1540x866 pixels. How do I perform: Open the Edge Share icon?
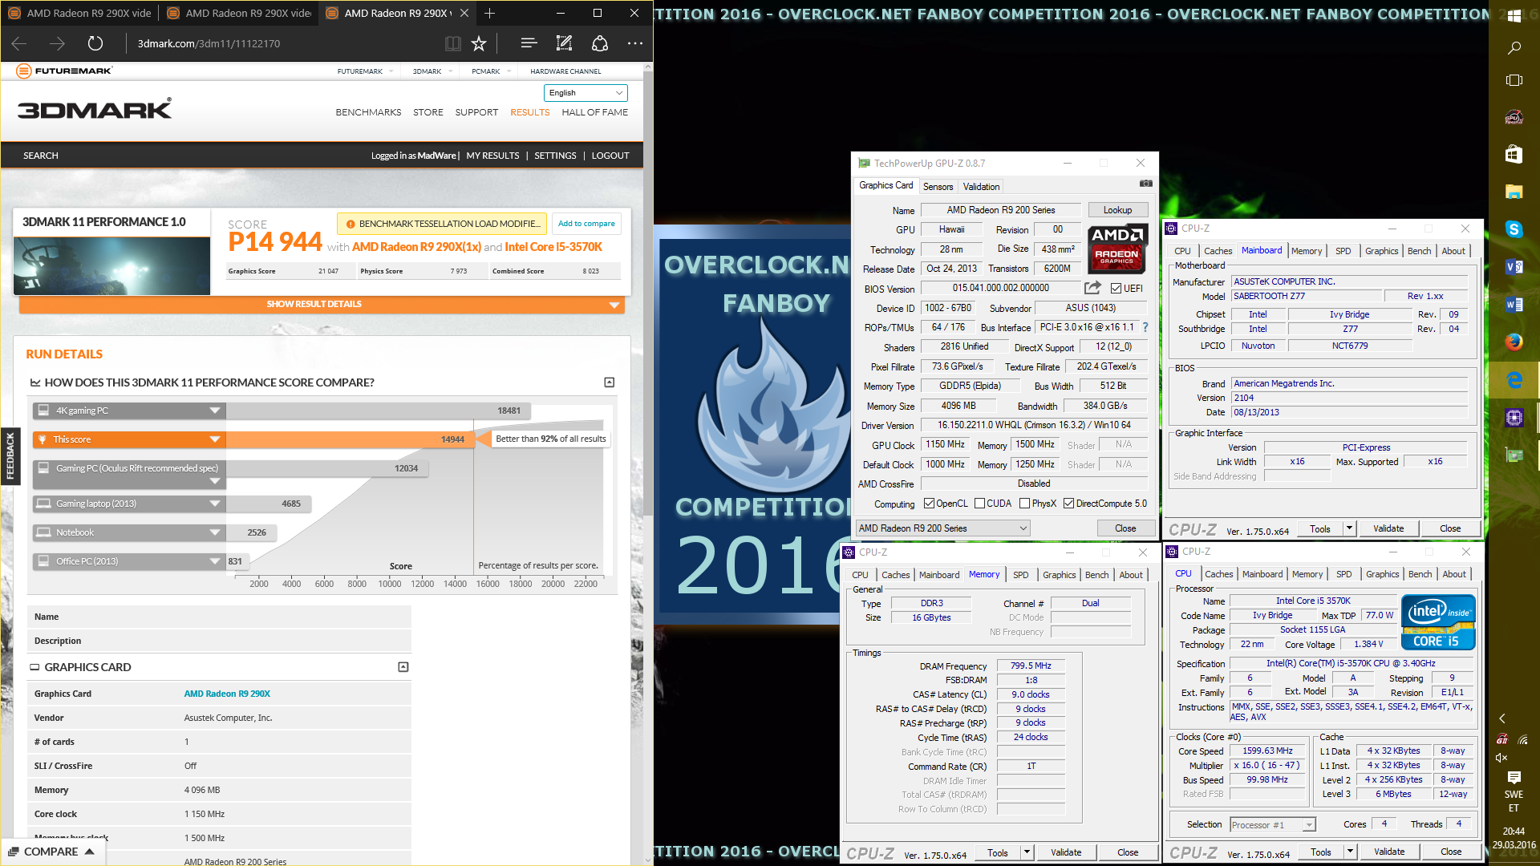point(599,43)
